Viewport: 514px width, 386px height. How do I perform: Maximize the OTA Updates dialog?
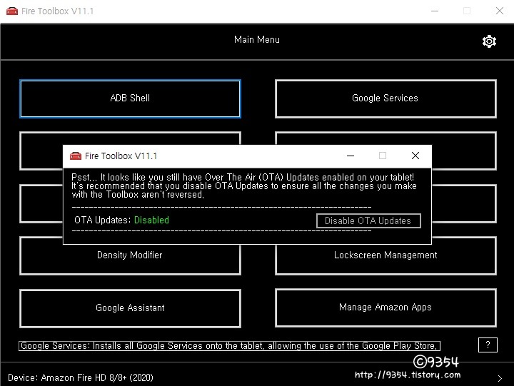(383, 156)
